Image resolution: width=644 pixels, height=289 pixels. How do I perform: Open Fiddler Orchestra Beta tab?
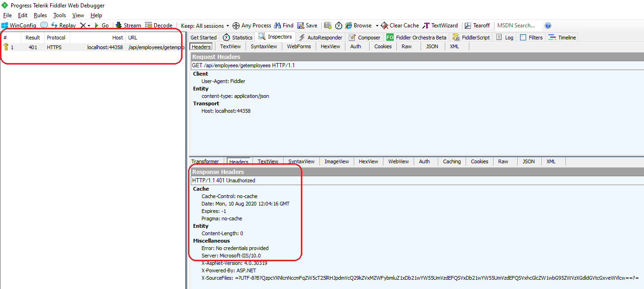416,38
